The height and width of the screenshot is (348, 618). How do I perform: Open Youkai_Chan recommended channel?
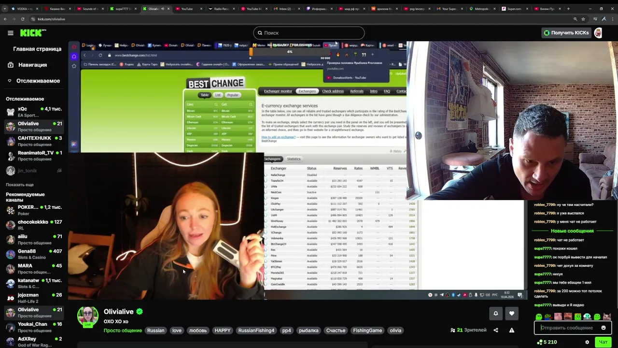(x=34, y=327)
